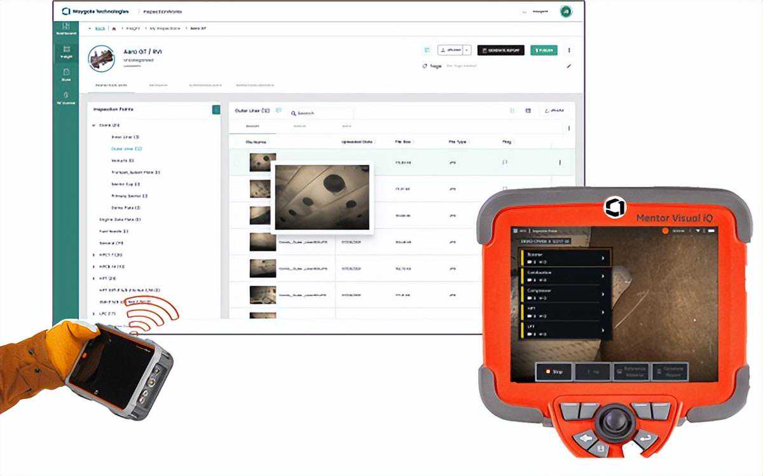This screenshot has width=763, height=476.
Task: Click the Generate Report button
Action: pyautogui.click(x=501, y=50)
